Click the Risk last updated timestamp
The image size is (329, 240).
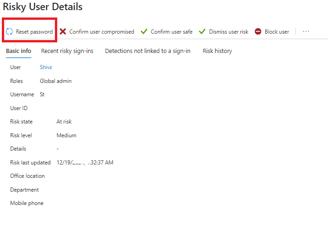pos(85,163)
